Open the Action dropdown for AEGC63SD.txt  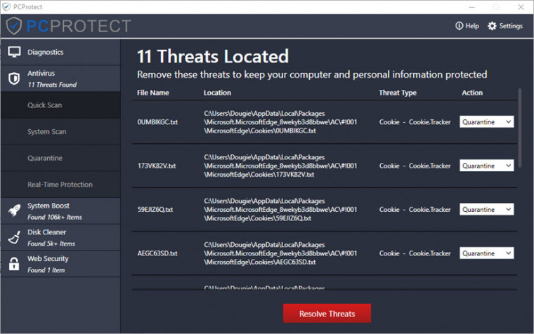(487, 253)
